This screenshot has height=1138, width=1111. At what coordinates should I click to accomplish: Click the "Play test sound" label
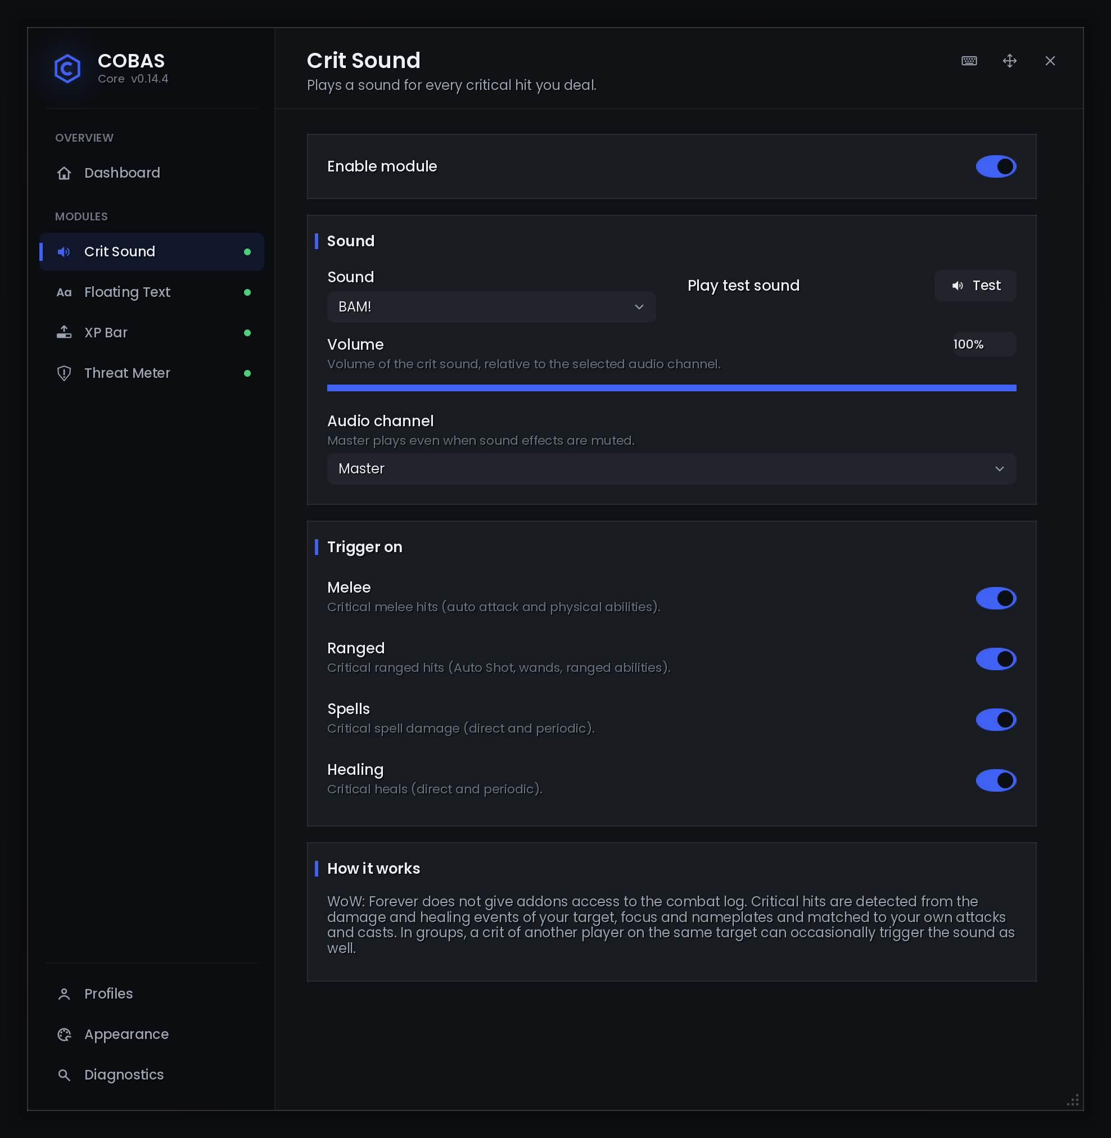pyautogui.click(x=743, y=286)
